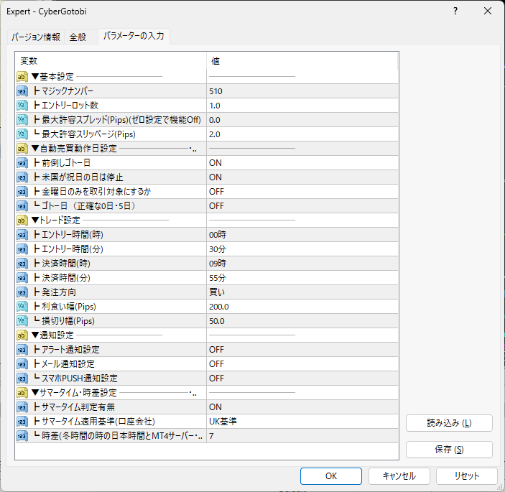Viewport: 505px width, 492px height.
Task: Toggle メール通知設定 OFF value
Action: tap(302, 364)
